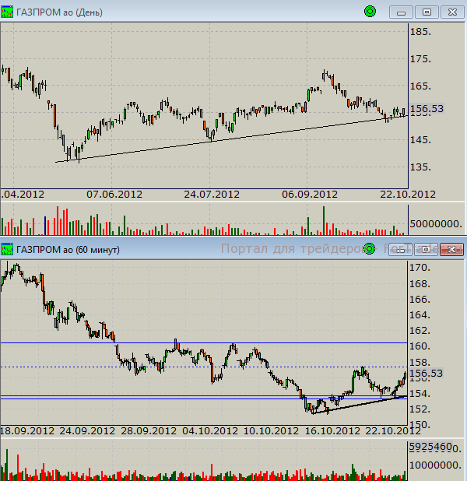Select the short black trendline on the hourly chart

coord(359,406)
